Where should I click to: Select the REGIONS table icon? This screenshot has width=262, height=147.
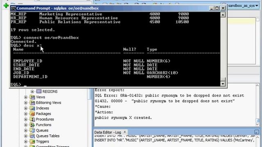click(x=39, y=91)
